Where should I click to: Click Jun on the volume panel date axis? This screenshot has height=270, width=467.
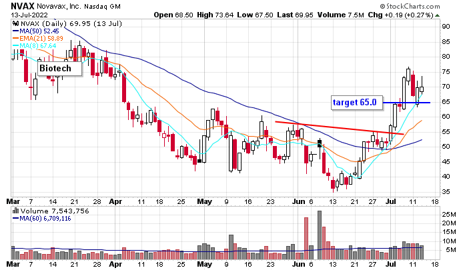298,264
